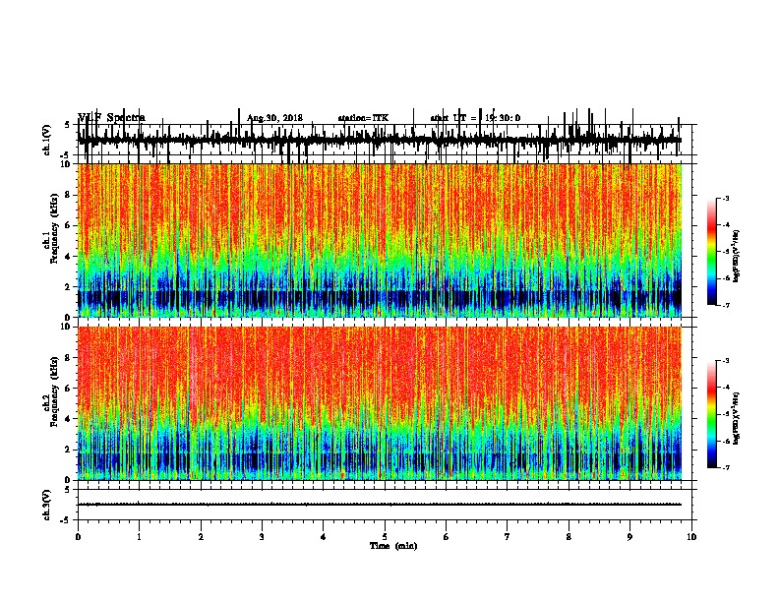Click the "1" tick on the time axis
The width and height of the screenshot is (779, 602).
pos(139,537)
